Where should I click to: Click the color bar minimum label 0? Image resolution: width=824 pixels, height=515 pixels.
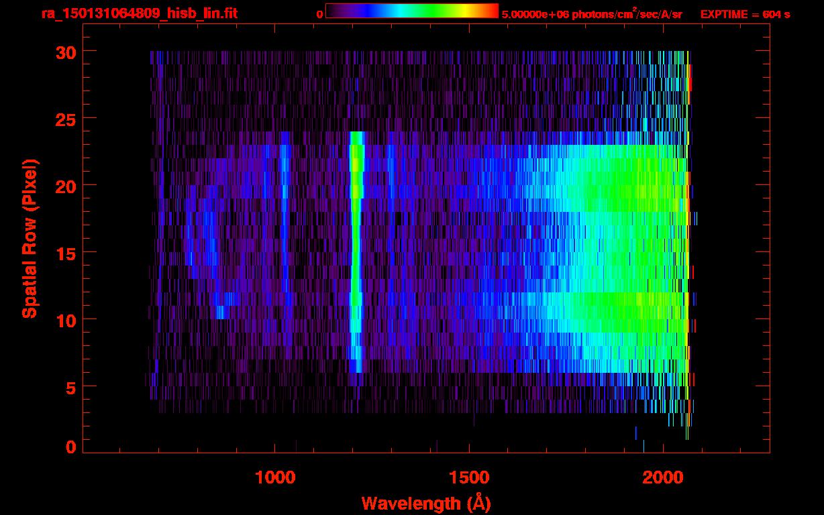point(319,14)
